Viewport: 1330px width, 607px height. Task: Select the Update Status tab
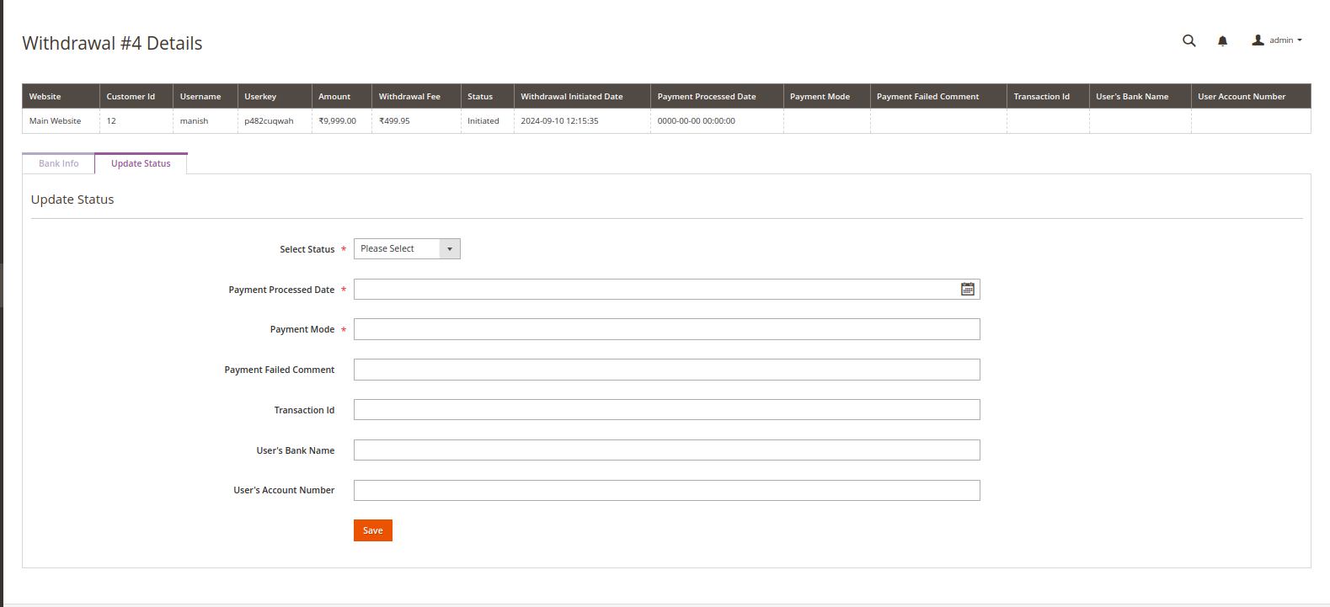(141, 164)
